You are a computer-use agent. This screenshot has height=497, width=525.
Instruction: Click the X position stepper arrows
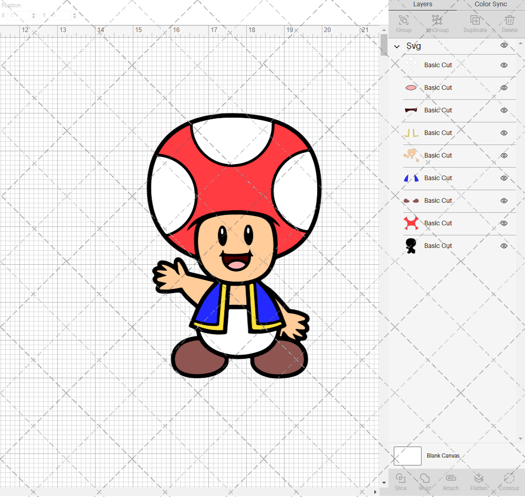point(34,15)
